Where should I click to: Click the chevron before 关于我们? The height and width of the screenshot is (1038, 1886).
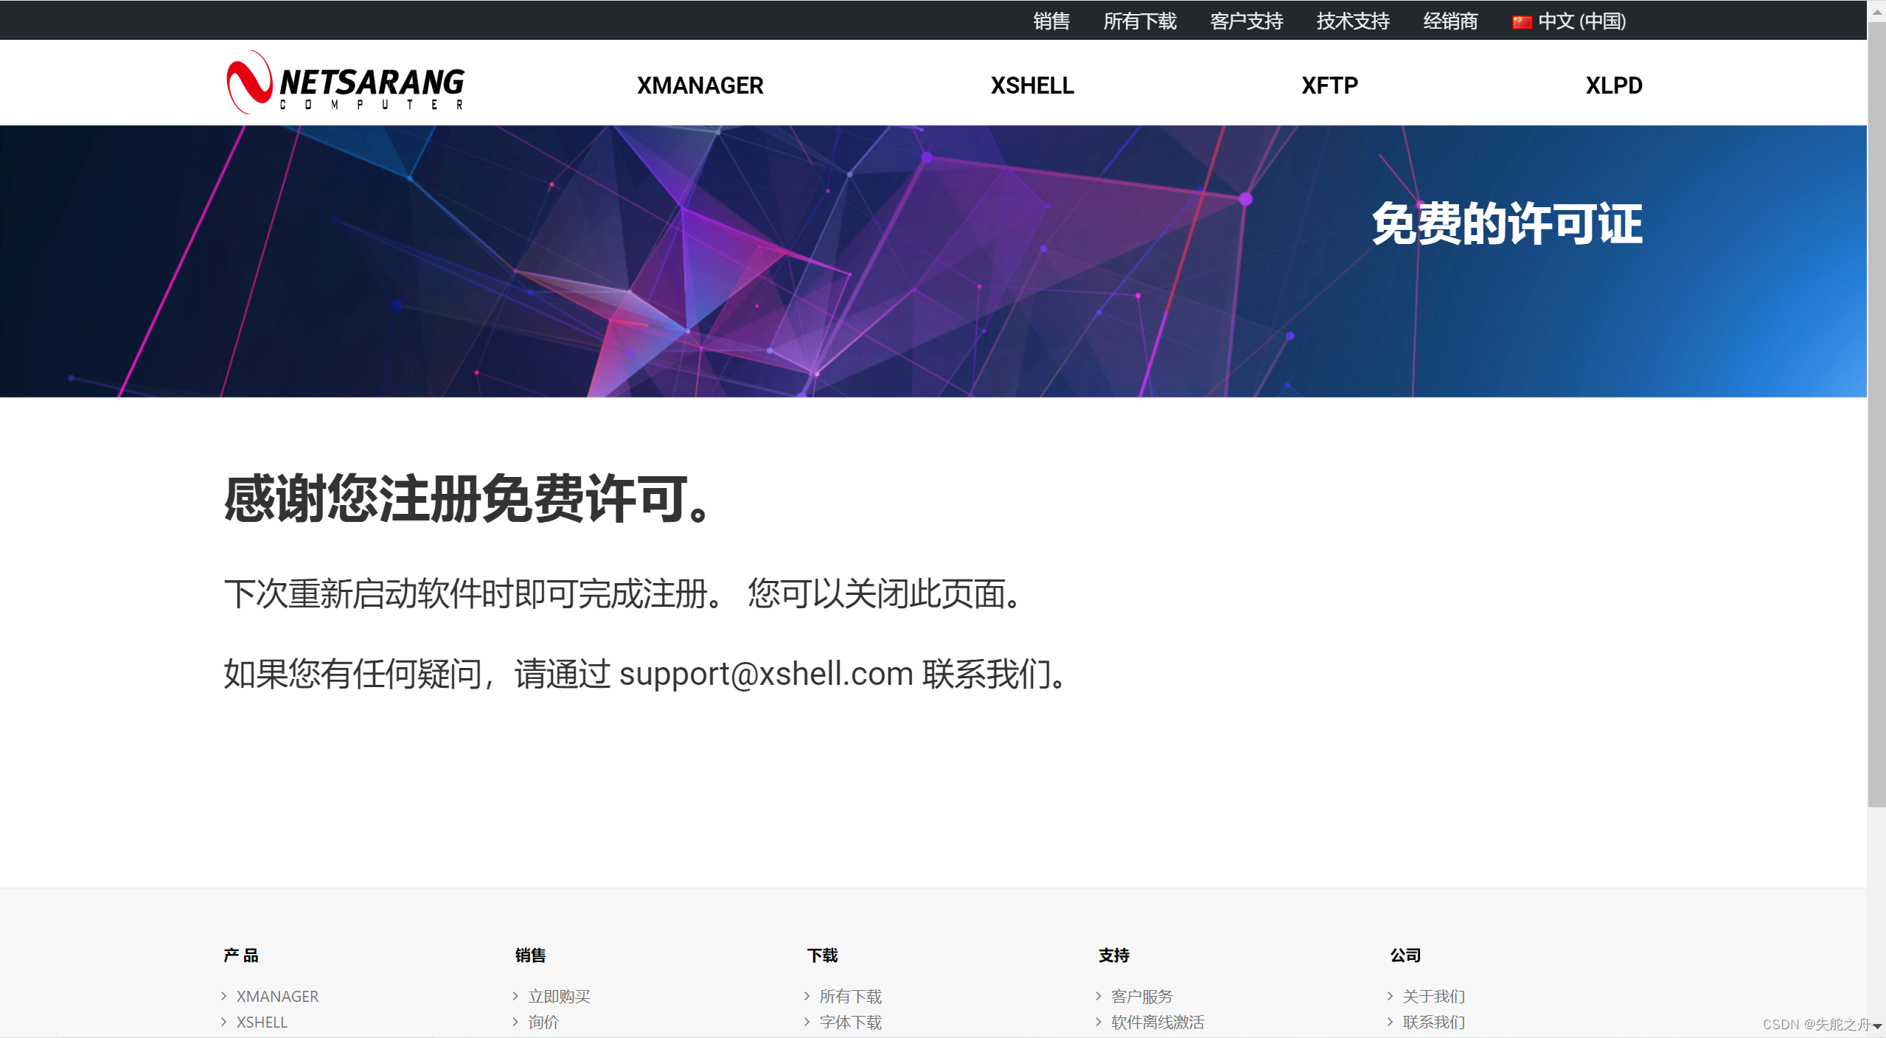pyautogui.click(x=1391, y=996)
